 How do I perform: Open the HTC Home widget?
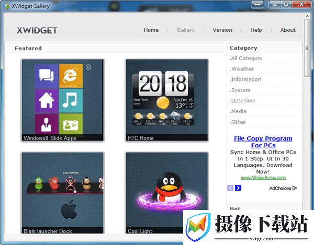(x=167, y=100)
